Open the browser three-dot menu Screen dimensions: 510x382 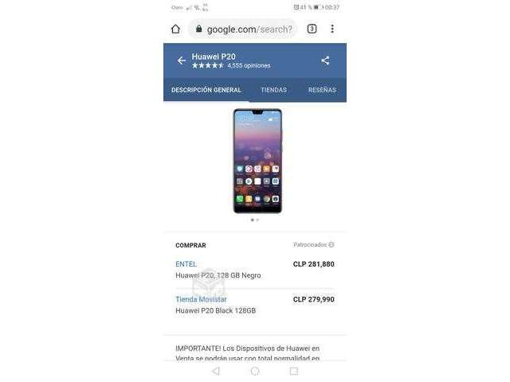click(x=332, y=29)
